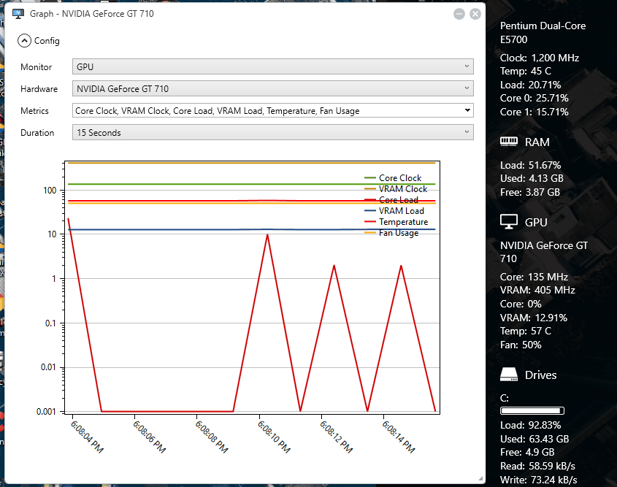
Task: Click the 0.001 y-axis label
Action: tap(46, 412)
